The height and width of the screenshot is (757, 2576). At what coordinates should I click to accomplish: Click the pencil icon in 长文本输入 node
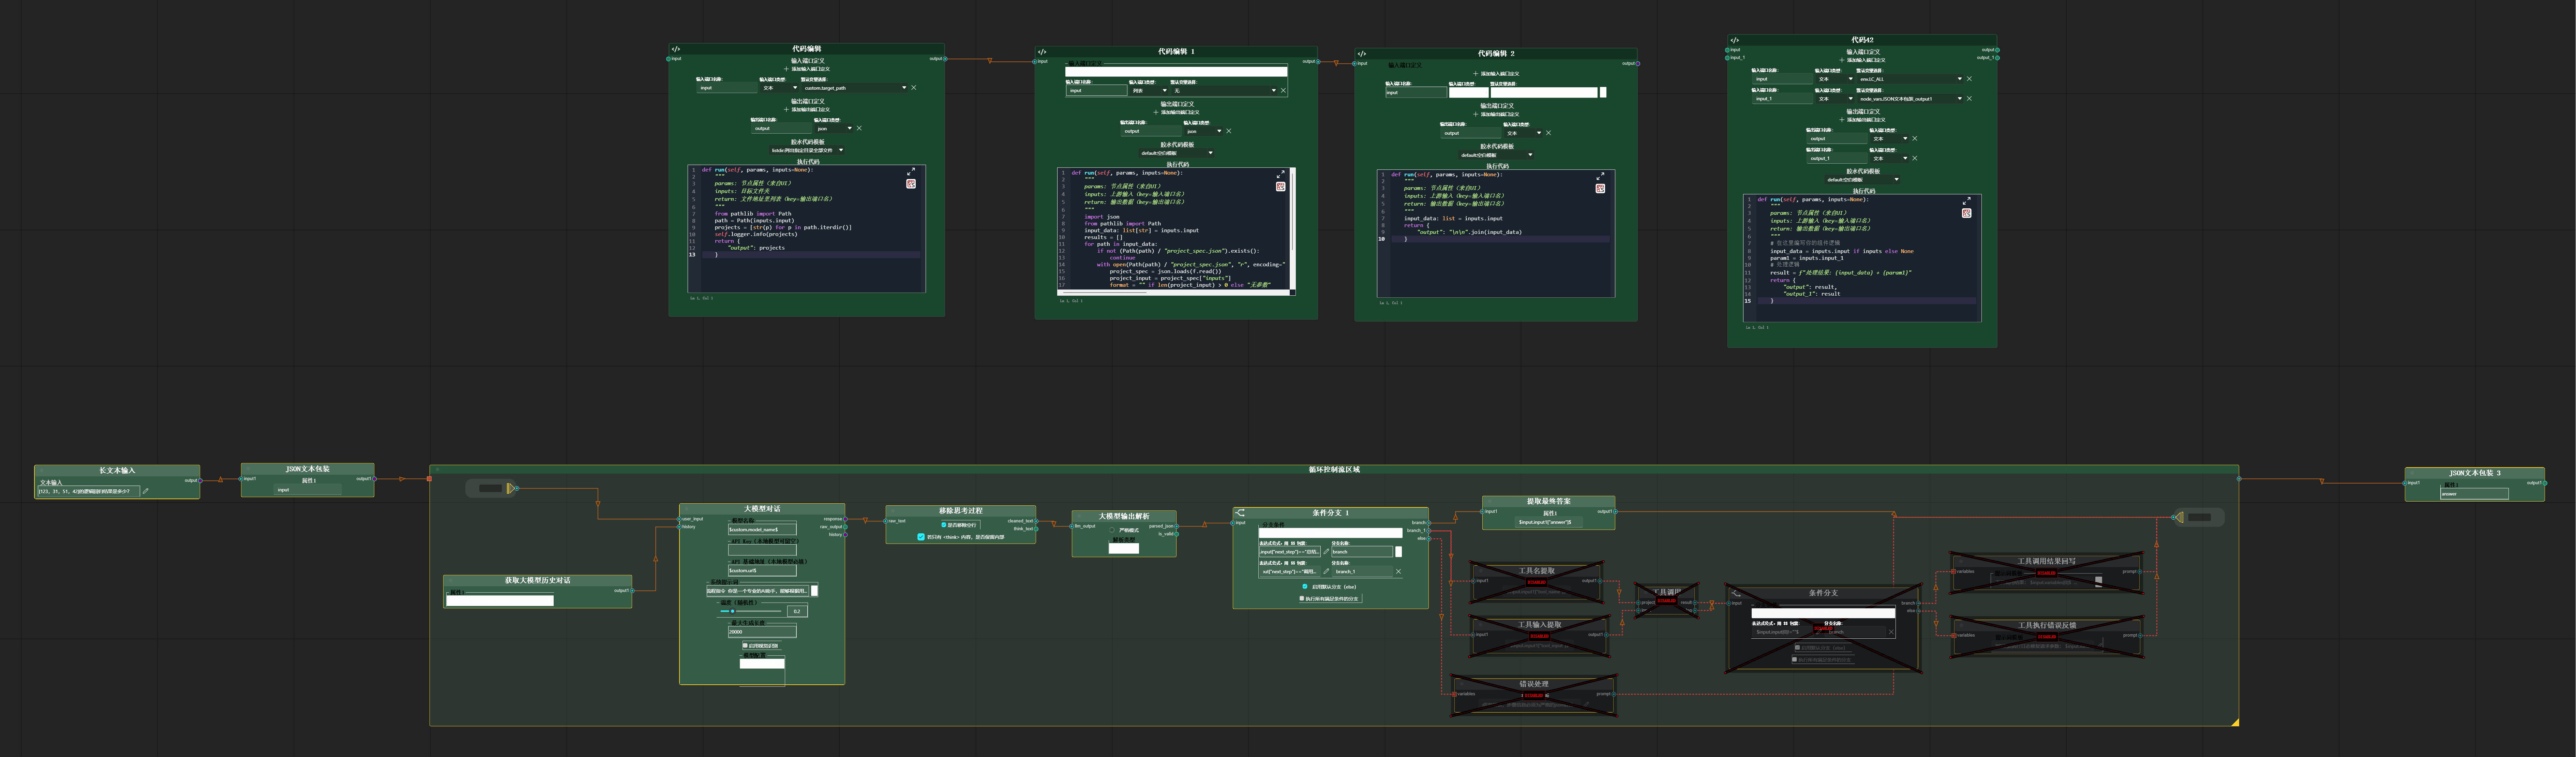point(146,491)
